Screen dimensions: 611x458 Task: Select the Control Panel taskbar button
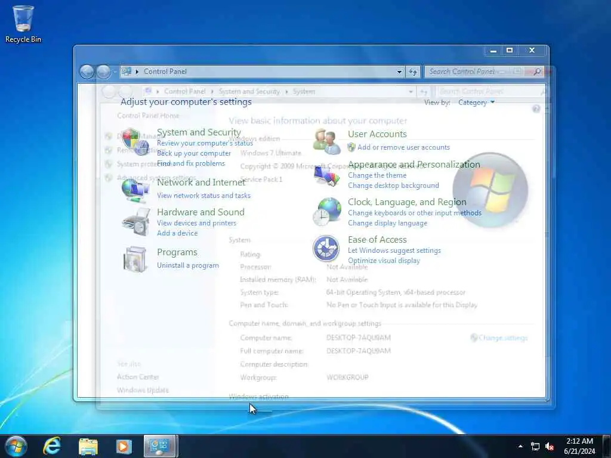160,446
